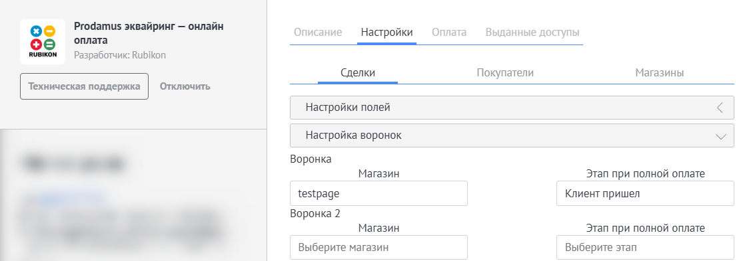Expand the Настройки полей section
The width and height of the screenshot is (753, 261).
click(512, 108)
